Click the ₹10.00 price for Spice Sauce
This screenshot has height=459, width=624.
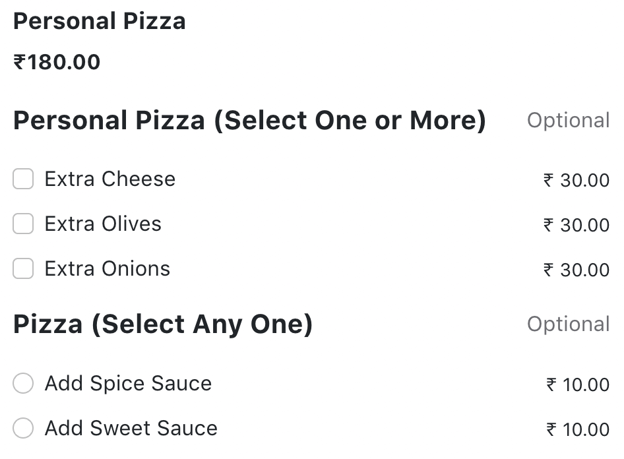coord(577,384)
